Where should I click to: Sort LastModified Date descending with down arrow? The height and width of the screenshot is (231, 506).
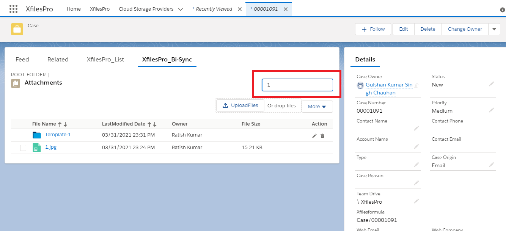click(155, 124)
